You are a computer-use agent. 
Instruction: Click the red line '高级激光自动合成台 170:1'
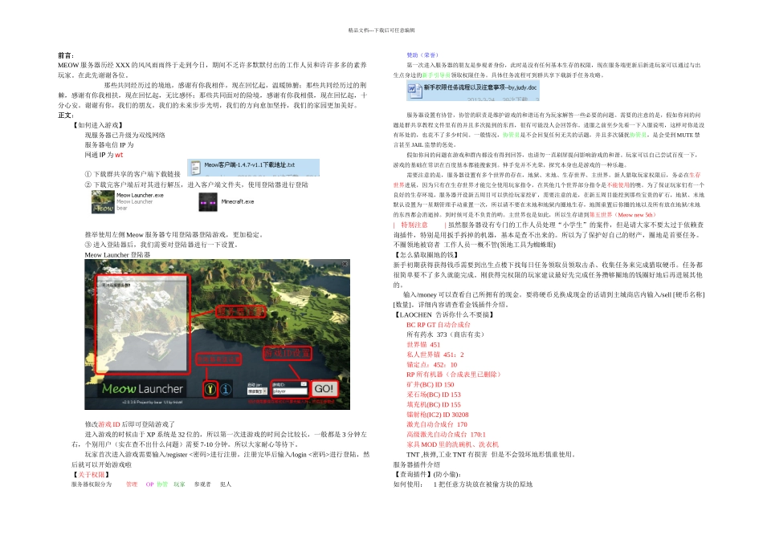point(447,435)
